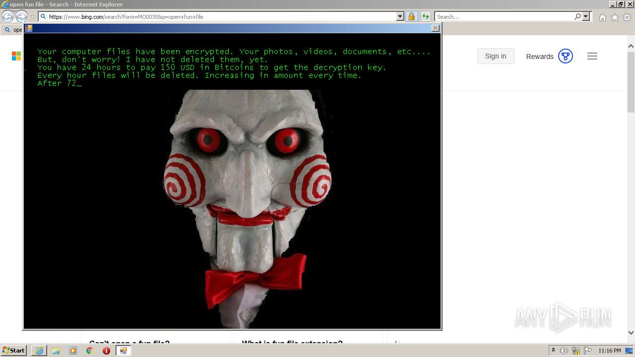
Task: Click the open fun file browser tab
Action: tap(13, 30)
